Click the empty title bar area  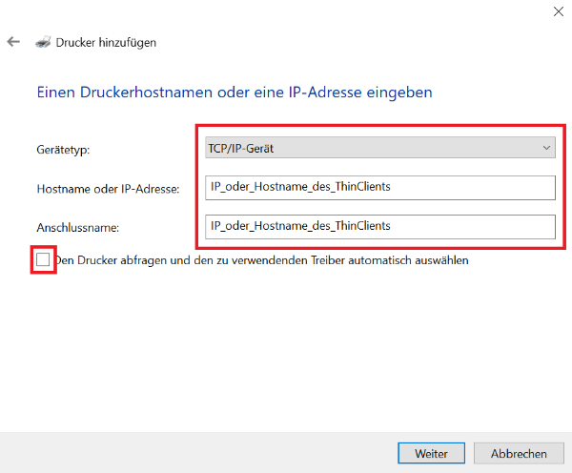pyautogui.click(x=286, y=11)
